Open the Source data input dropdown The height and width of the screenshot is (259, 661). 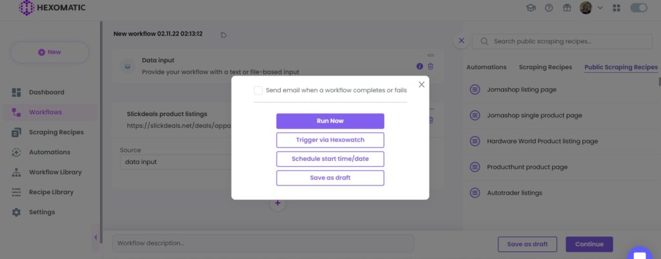175,162
